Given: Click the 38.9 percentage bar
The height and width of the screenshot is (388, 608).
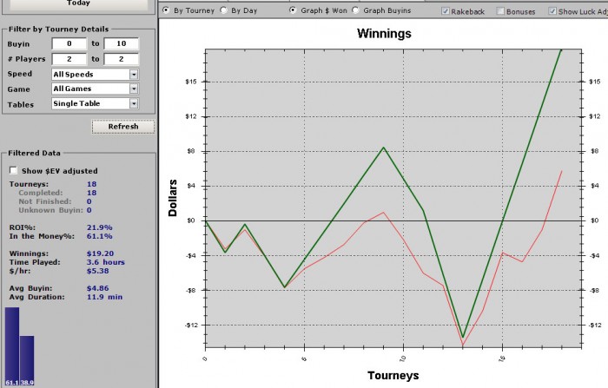Looking at the screenshot, I should coord(27,360).
